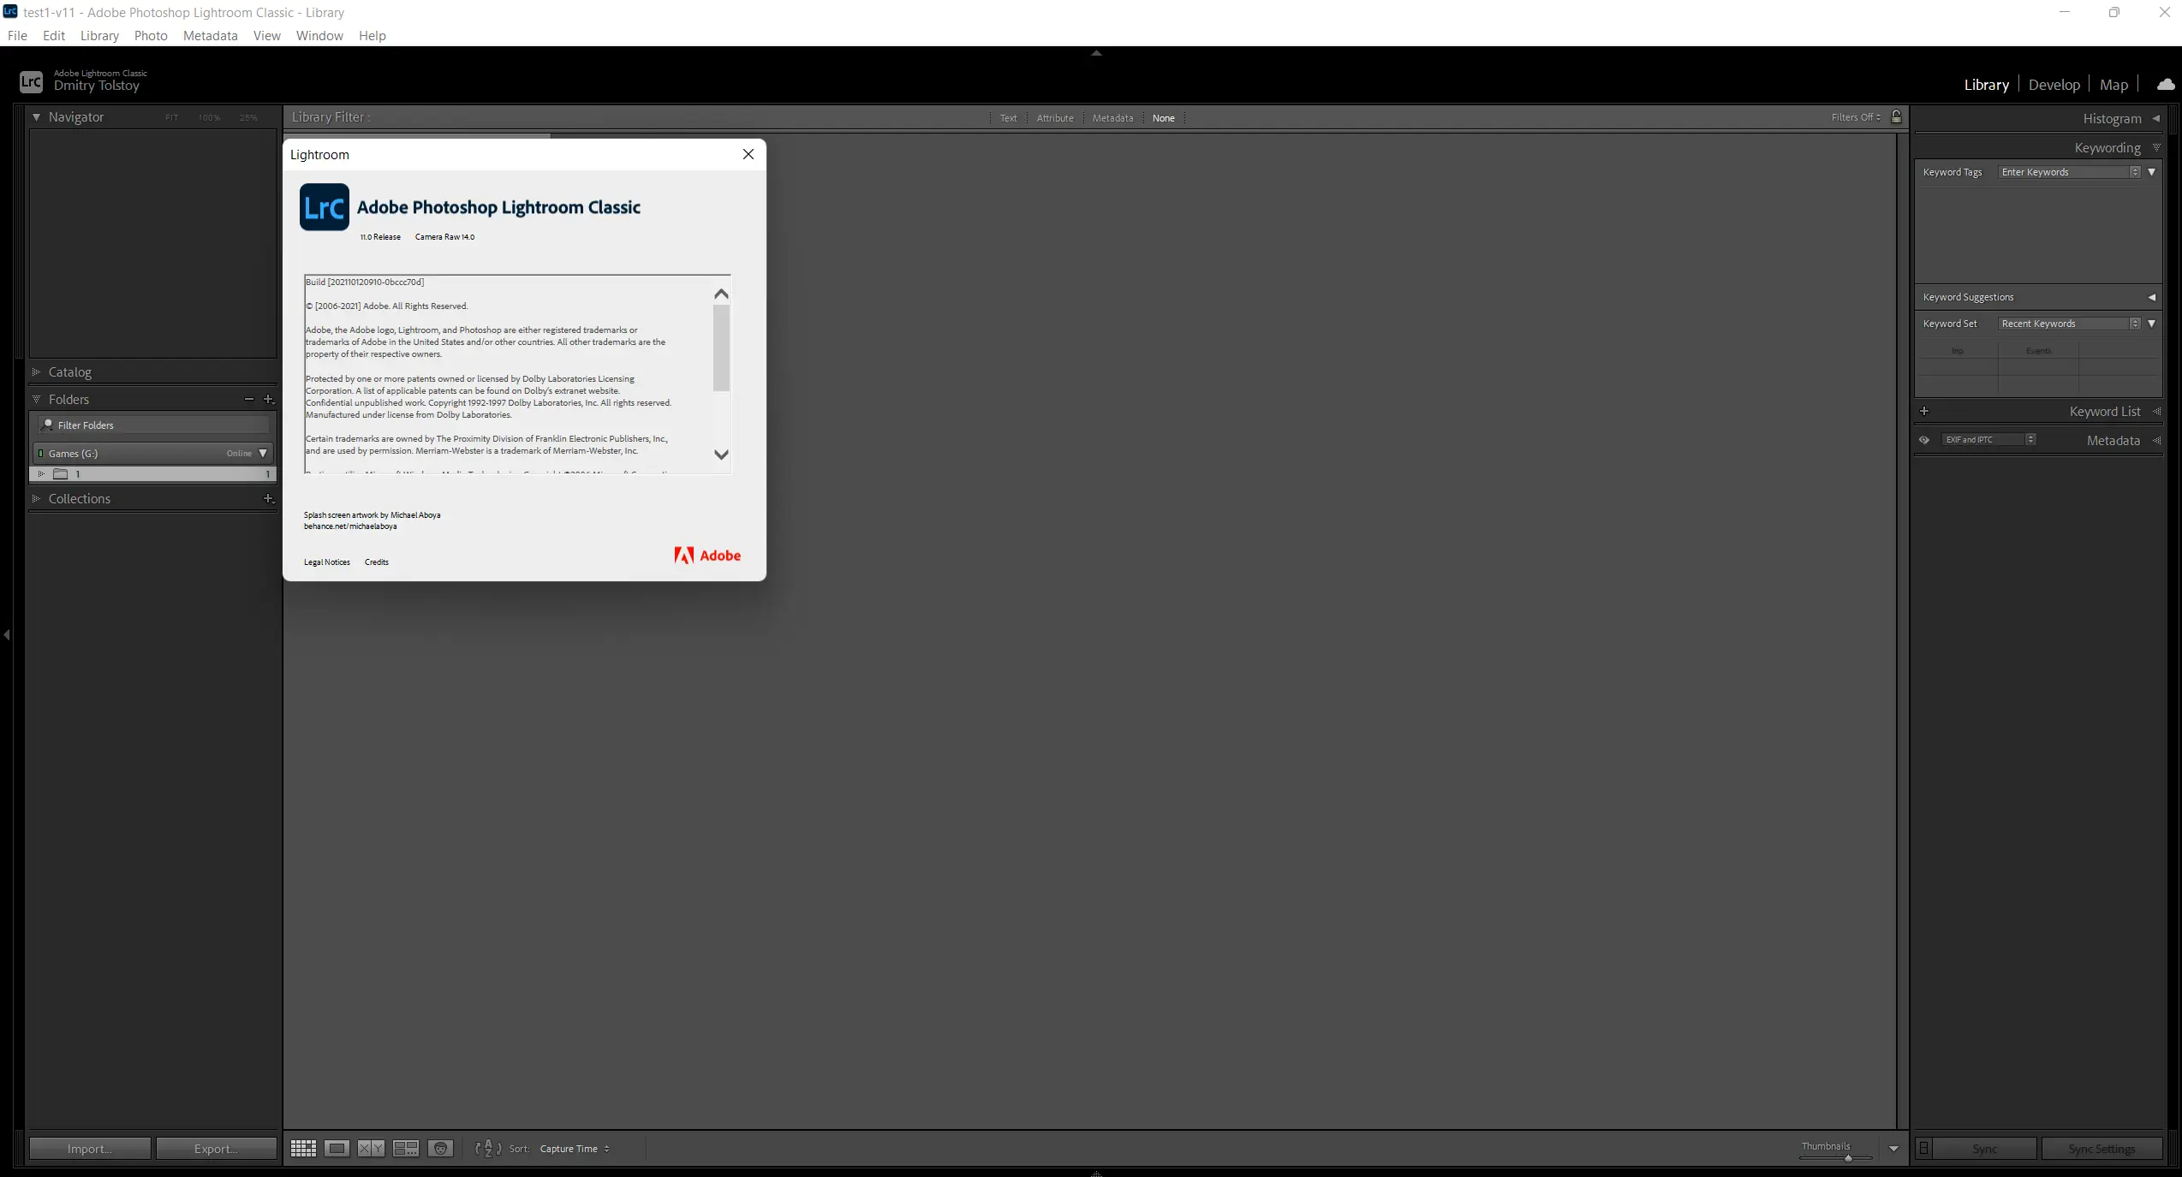Open the Sort Capture Time dropdown
Image resolution: width=2182 pixels, height=1177 pixels.
[x=575, y=1149]
